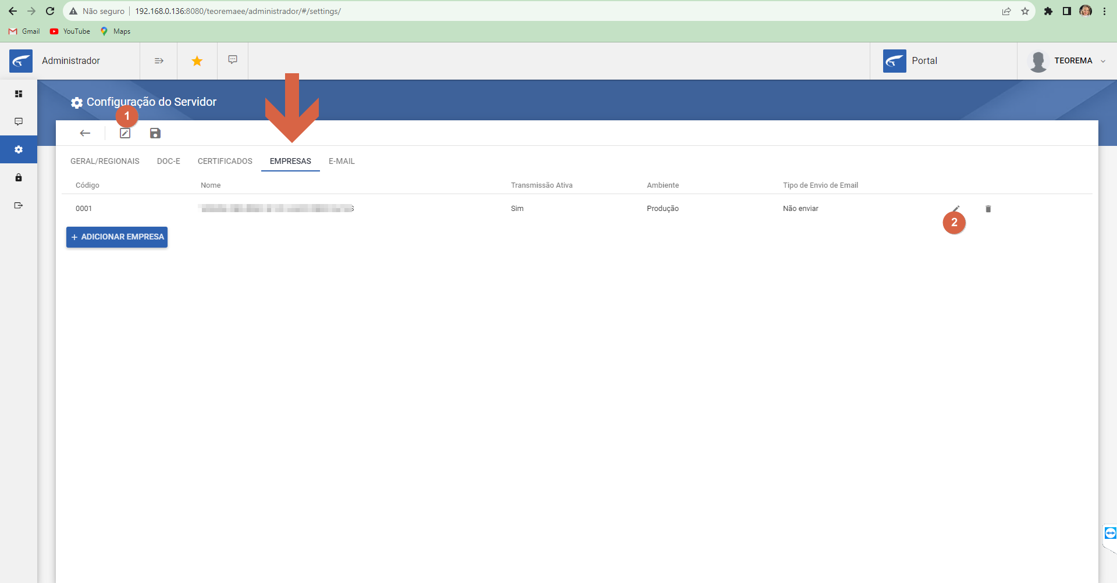Click the Código column header
Screen dimensions: 1117x583
[x=87, y=185]
